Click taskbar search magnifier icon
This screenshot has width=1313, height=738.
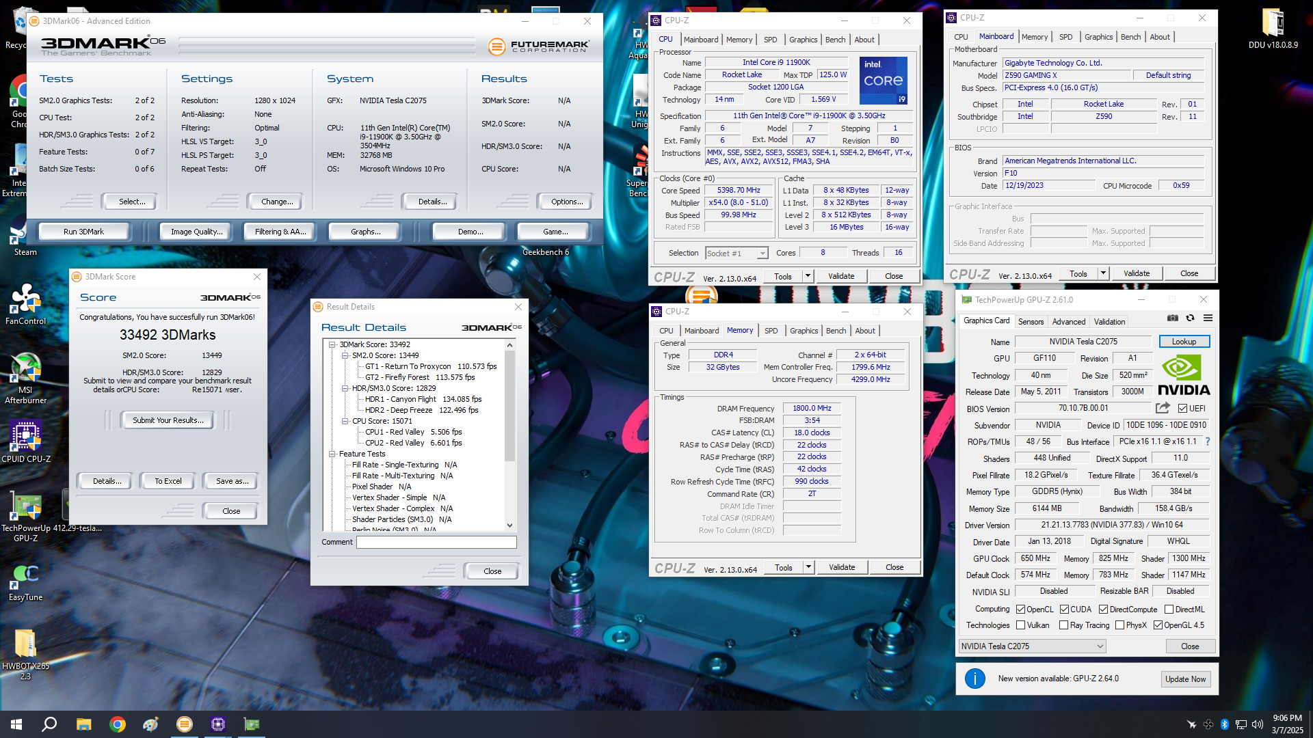coord(49,724)
